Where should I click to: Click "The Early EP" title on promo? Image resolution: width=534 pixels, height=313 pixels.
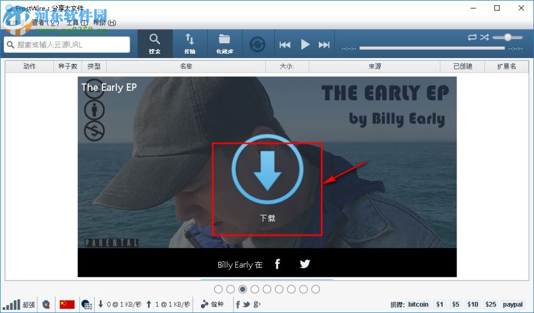109,87
